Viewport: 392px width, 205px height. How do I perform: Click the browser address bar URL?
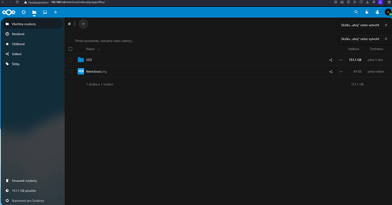pos(78,2)
